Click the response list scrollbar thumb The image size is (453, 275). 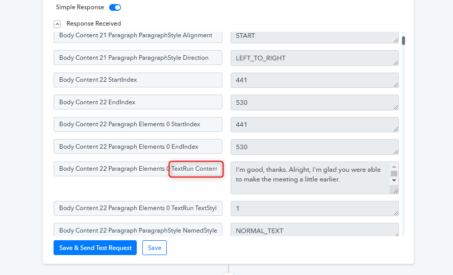[404, 40]
